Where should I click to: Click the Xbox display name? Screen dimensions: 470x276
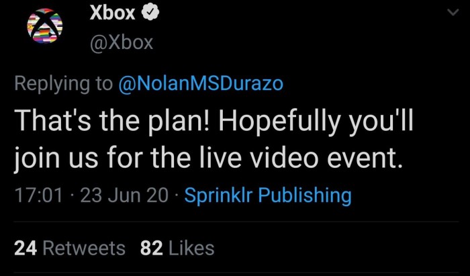pyautogui.click(x=113, y=13)
